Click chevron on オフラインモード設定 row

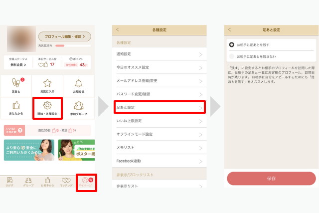[201, 135]
